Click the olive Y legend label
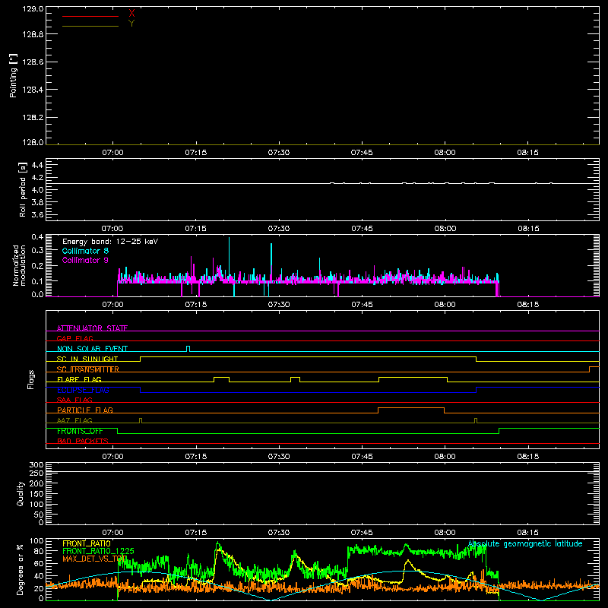608x608 pixels. coord(131,24)
